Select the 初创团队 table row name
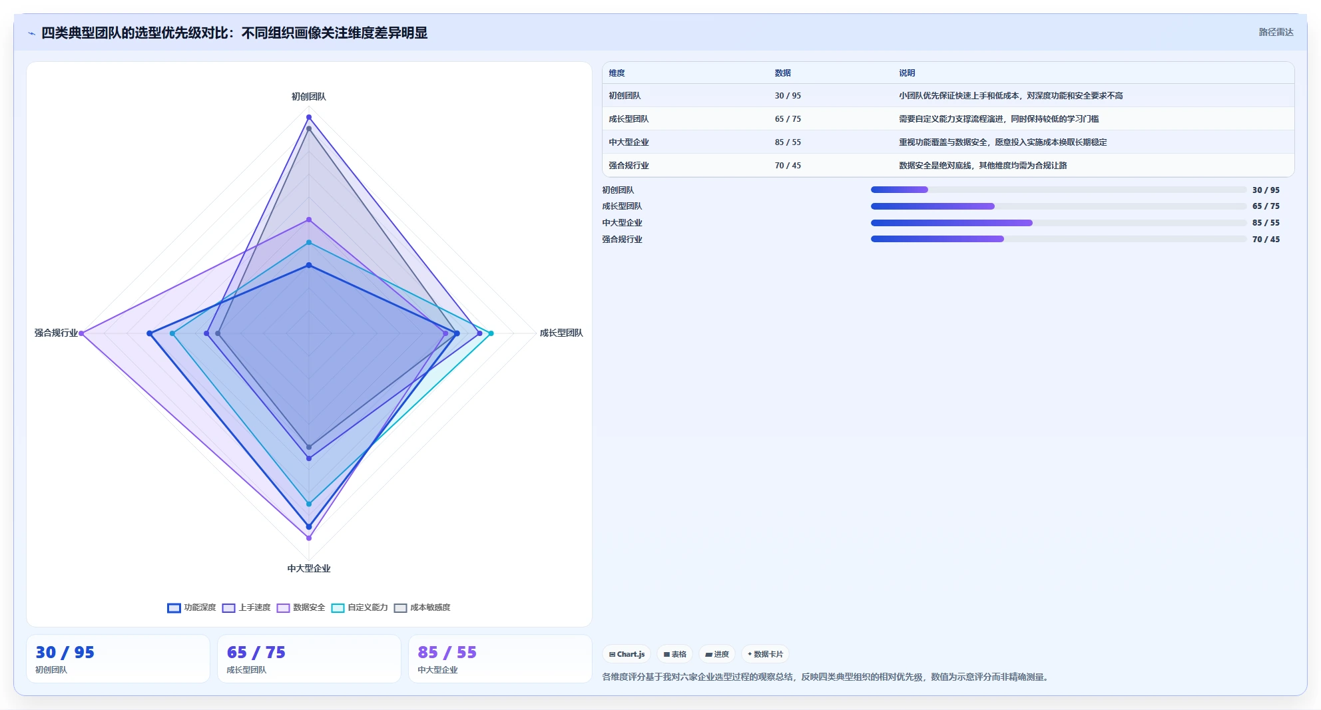The image size is (1321, 710). pos(625,96)
